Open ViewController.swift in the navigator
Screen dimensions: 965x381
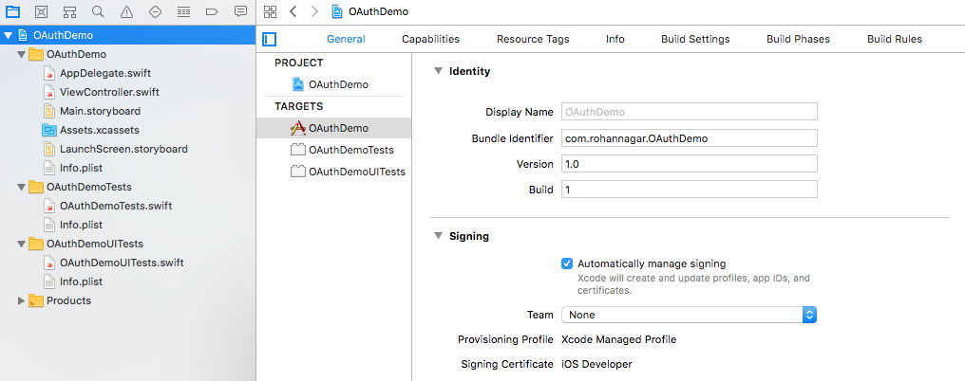109,92
